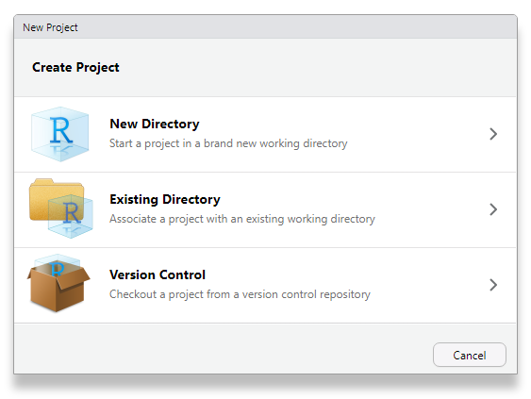
Task: Click the Version Control cardboard box icon
Action: point(58,283)
